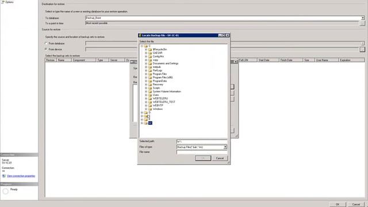368x207 pixels.
Task: Click Cancel in Locate Backup File dialog
Action: click(x=220, y=158)
